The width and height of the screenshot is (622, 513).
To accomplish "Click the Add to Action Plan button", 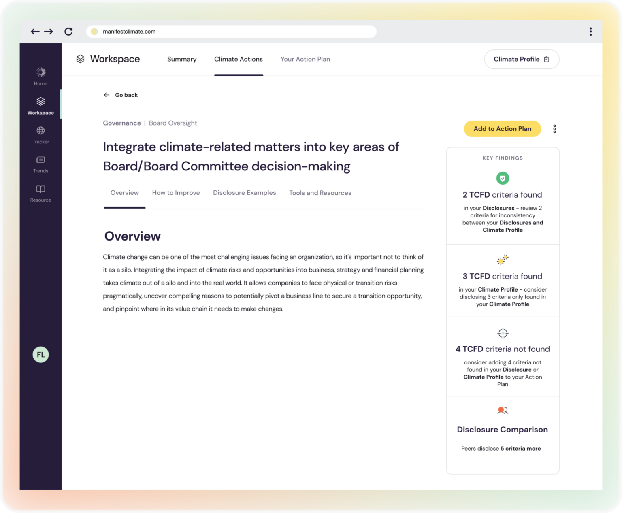I will coord(502,129).
